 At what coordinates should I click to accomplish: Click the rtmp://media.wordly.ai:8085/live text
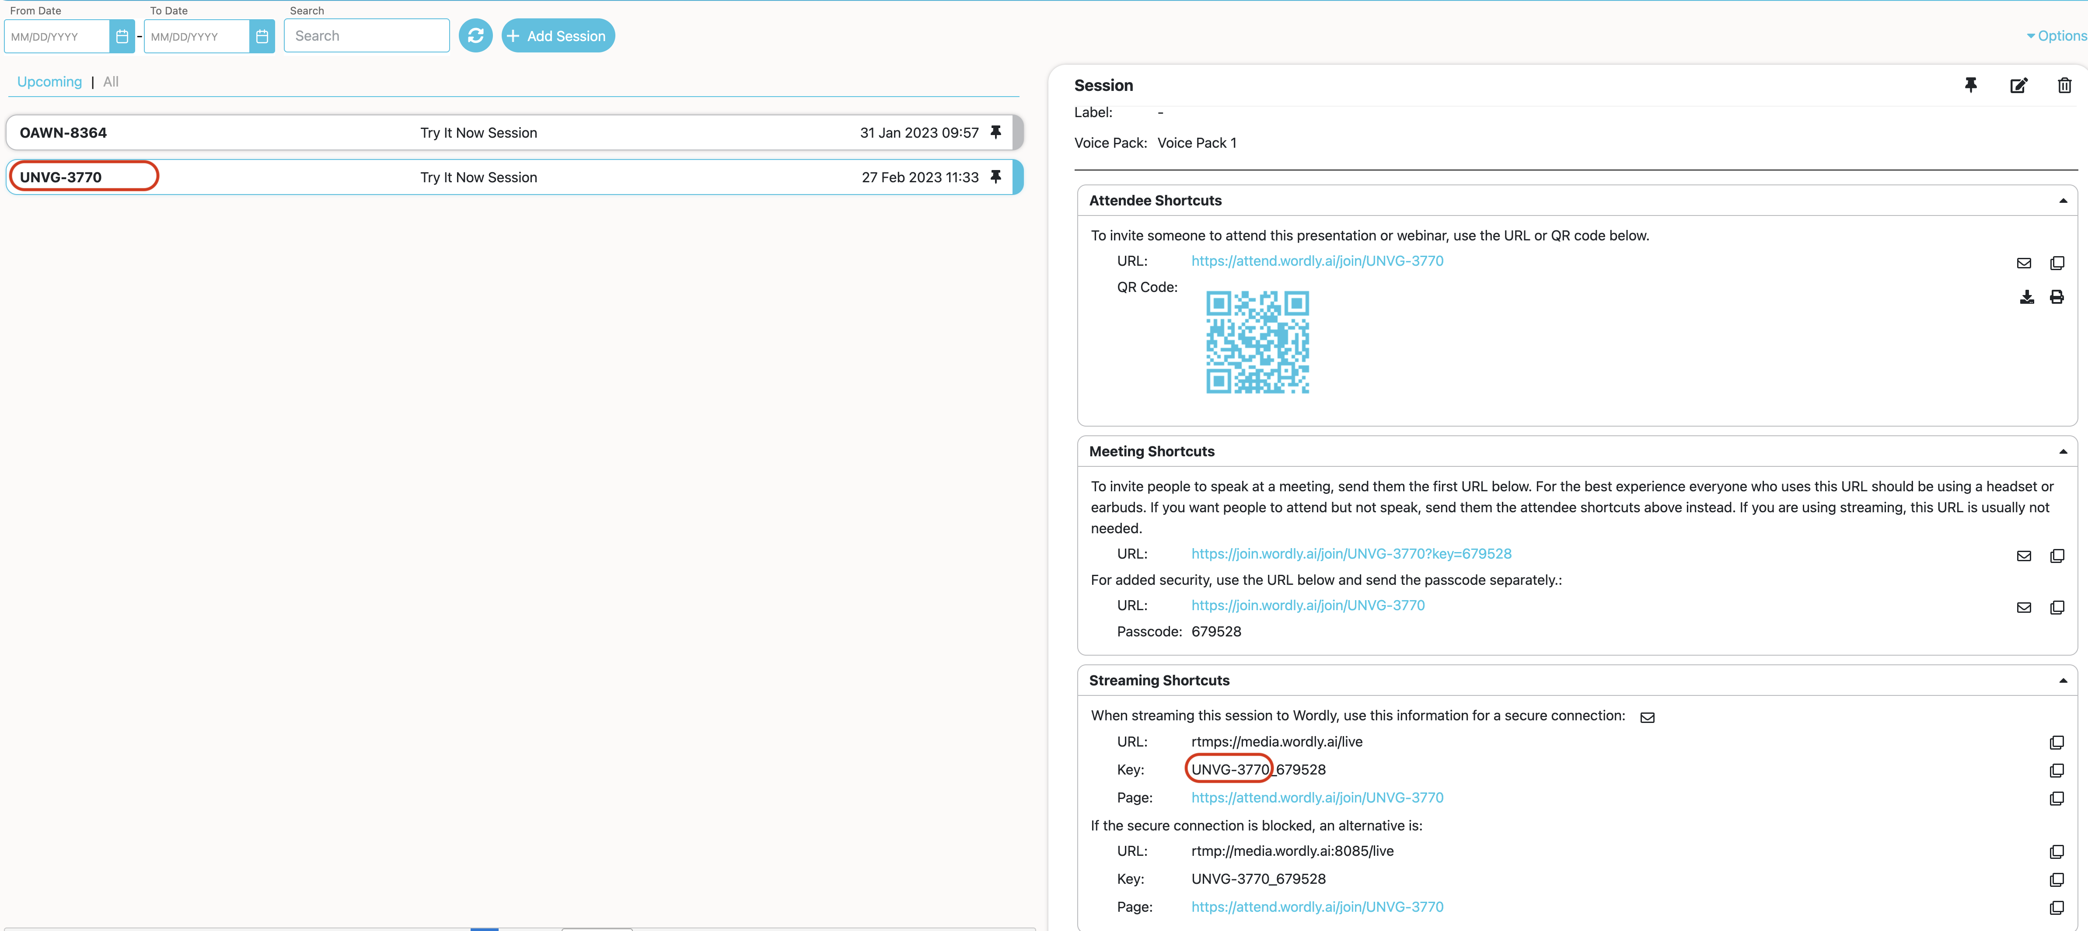point(1292,851)
